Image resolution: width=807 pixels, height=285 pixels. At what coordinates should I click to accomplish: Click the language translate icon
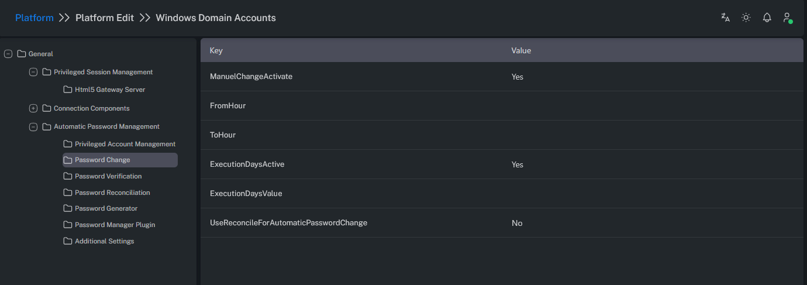click(x=725, y=18)
